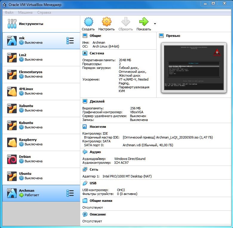This screenshot has height=228, width=233.
Task: Open the Описание header link
Action: [98, 214]
